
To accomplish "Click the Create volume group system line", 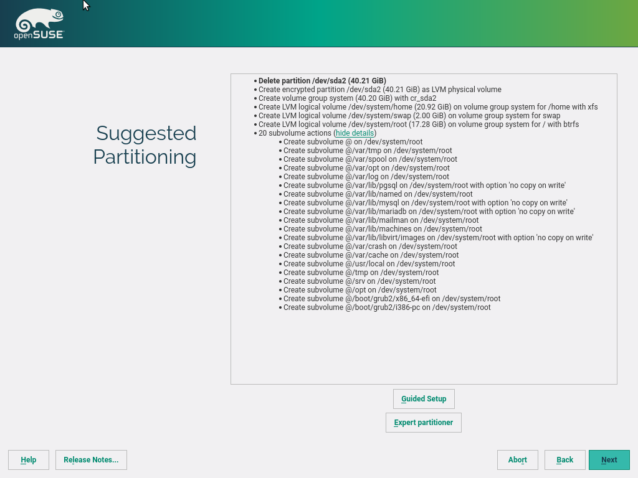I will pos(347,98).
